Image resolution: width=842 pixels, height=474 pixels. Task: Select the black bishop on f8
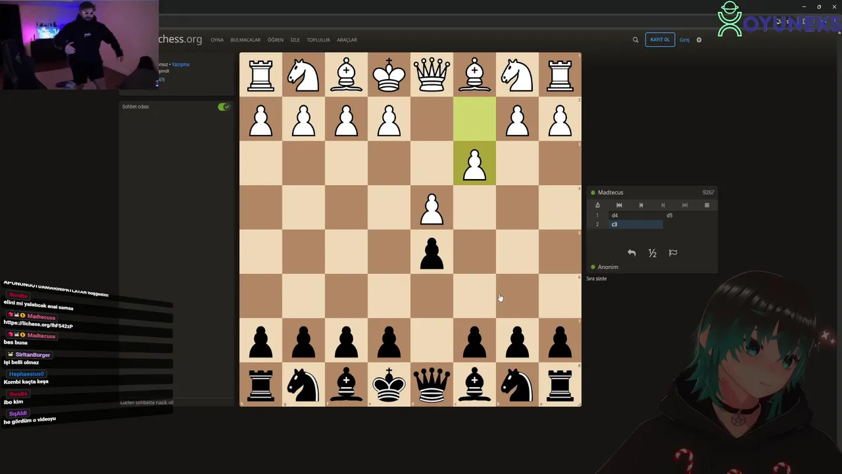tap(346, 383)
